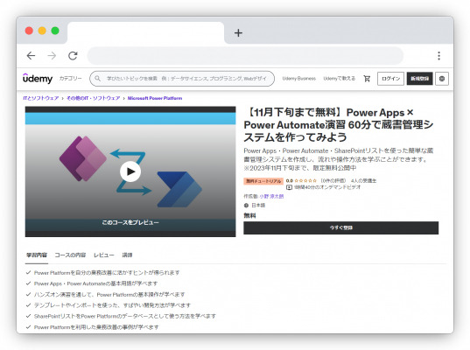
Task: Reload the page with refresh icon
Action: pos(73,56)
